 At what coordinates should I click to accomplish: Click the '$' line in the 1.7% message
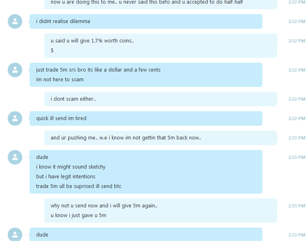[52, 51]
